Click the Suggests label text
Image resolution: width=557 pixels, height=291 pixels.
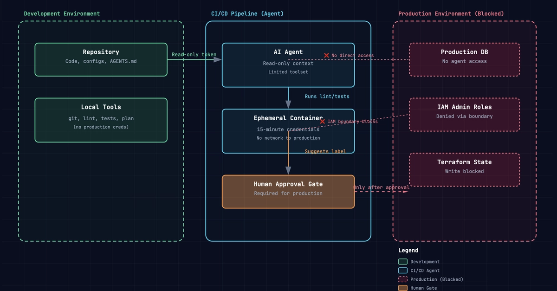pos(325,151)
